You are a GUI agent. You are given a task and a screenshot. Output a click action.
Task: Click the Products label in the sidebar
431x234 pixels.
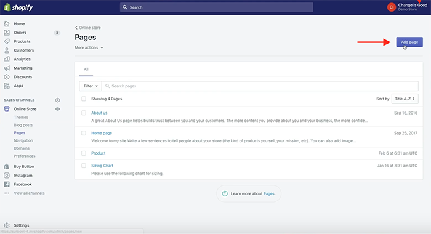point(22,41)
